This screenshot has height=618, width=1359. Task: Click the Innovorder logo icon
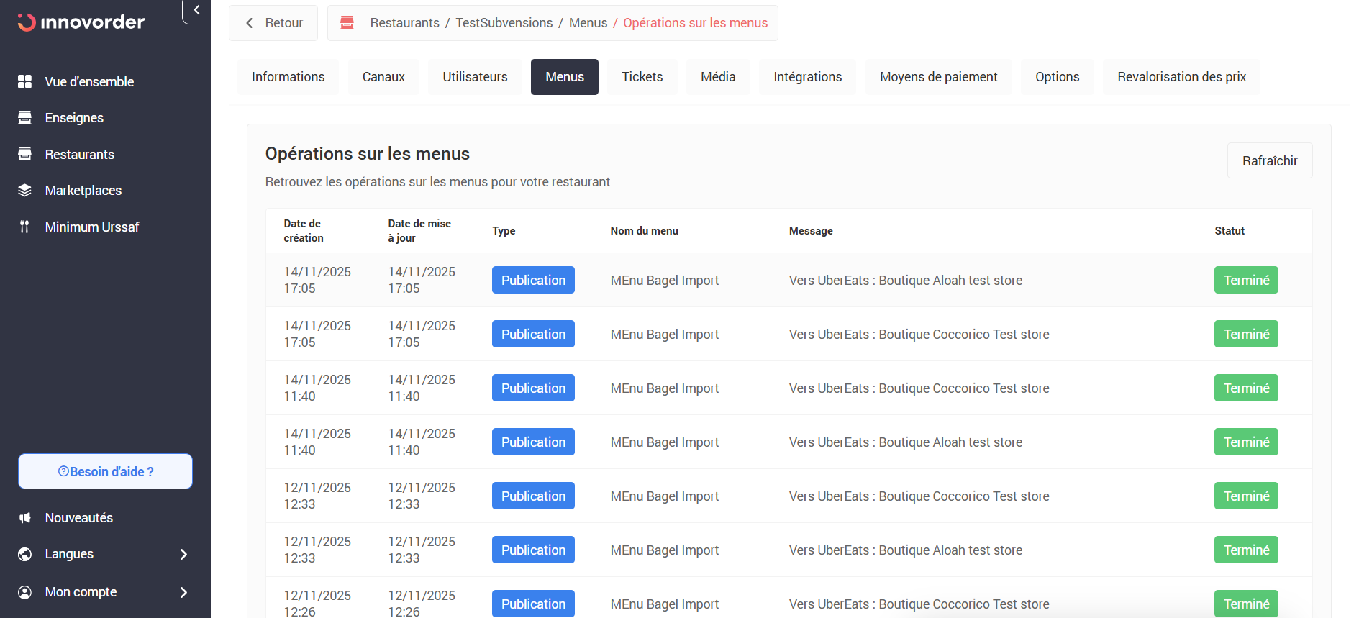[x=27, y=22]
